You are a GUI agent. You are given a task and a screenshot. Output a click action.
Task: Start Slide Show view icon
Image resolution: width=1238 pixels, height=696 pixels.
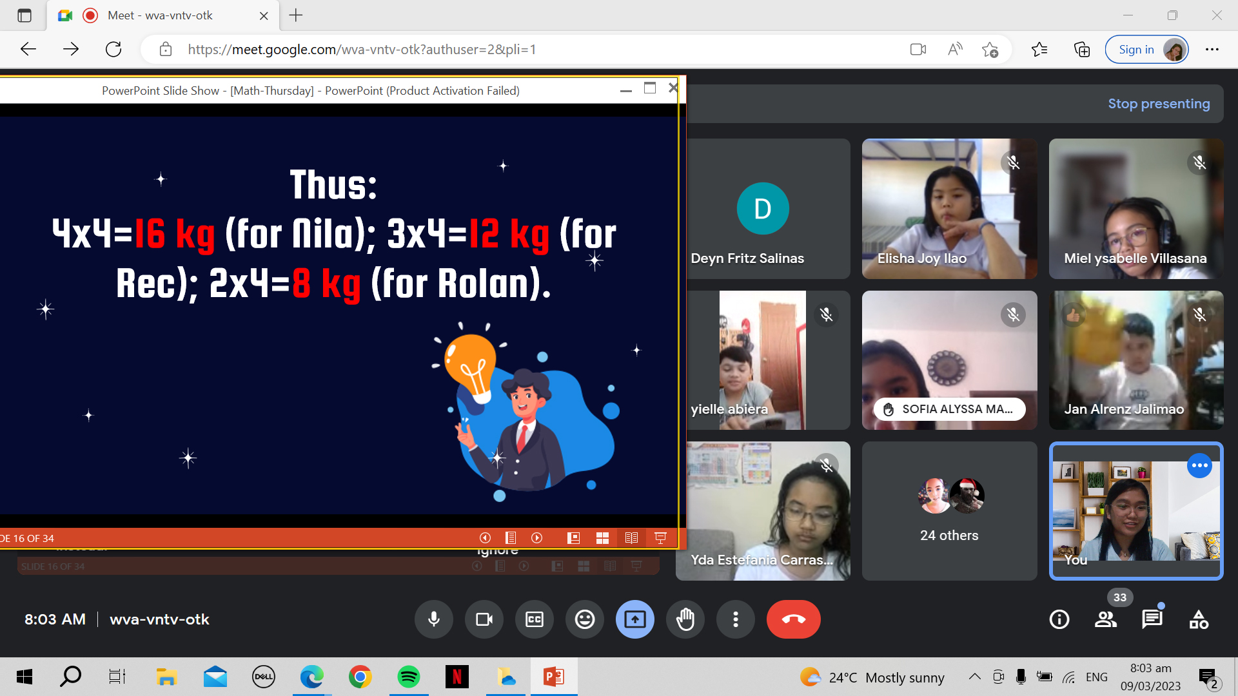click(660, 538)
